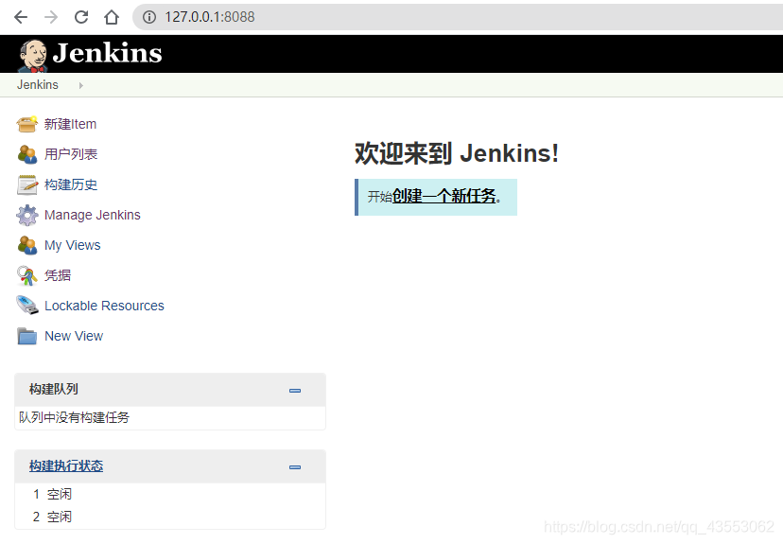Click the 队列中没有构建任务 text
This screenshot has width=783, height=544.
click(75, 417)
